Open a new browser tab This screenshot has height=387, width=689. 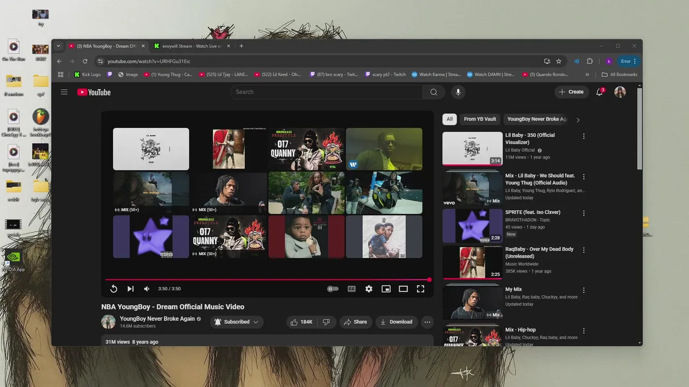pyautogui.click(x=241, y=46)
